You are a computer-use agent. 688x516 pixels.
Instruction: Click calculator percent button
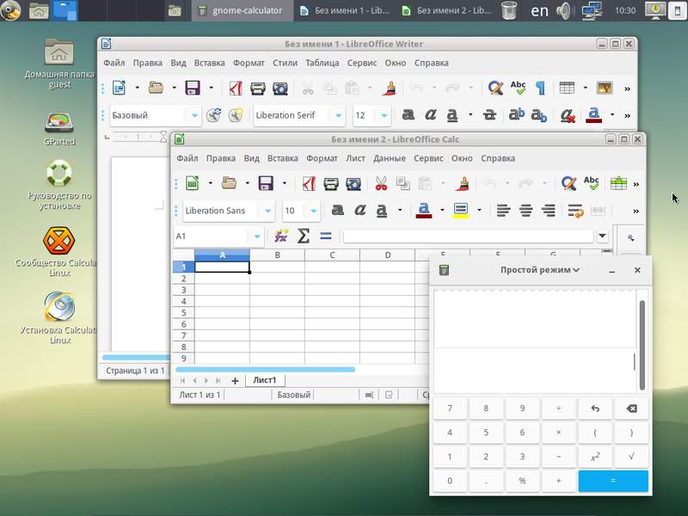click(522, 481)
